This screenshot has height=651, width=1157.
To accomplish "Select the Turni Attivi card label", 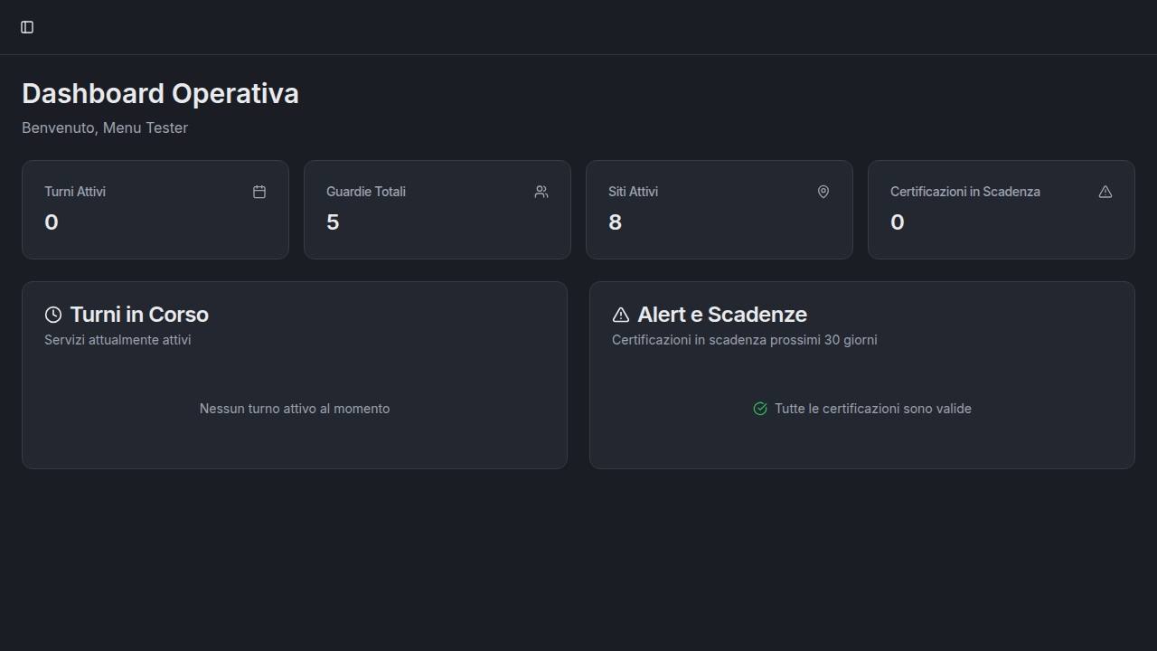I will tap(75, 192).
